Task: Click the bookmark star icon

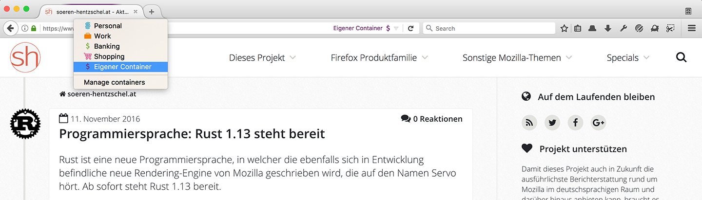Action: tap(564, 28)
